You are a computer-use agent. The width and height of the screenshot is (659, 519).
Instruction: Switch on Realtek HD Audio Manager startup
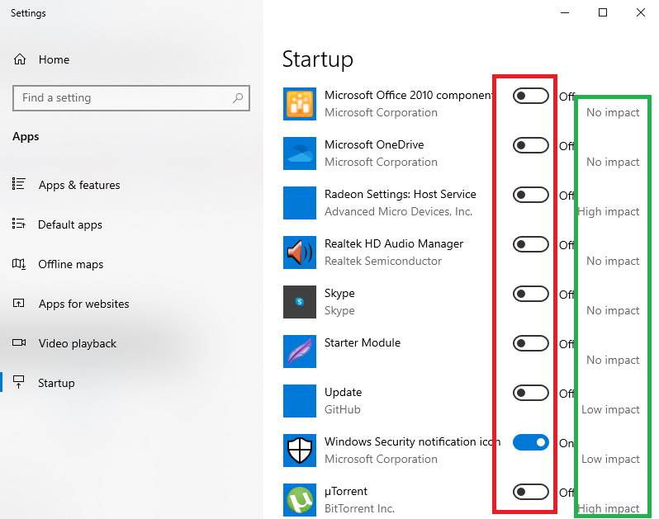tap(530, 245)
